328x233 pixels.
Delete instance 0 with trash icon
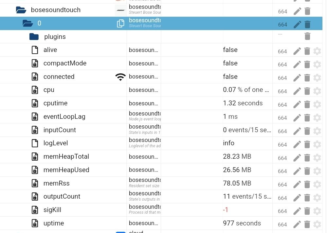[307, 25]
